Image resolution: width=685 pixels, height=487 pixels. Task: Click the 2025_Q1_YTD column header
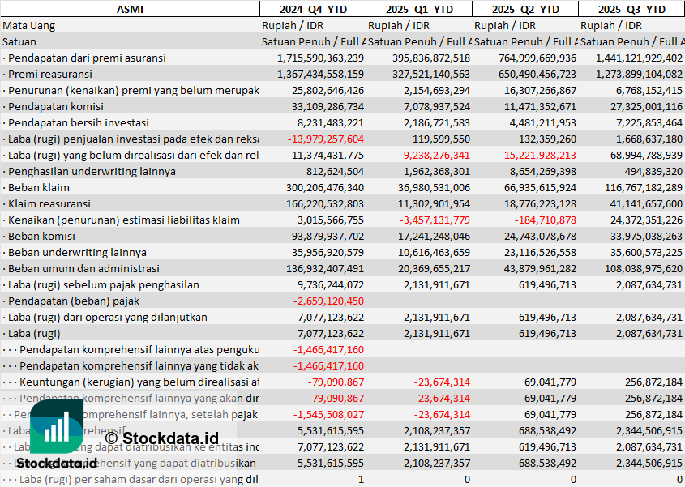point(418,9)
